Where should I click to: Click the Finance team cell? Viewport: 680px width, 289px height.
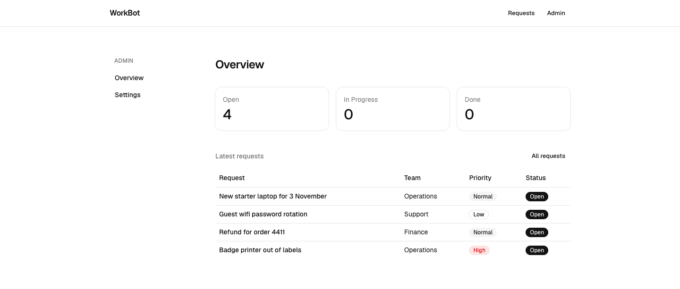coord(416,232)
